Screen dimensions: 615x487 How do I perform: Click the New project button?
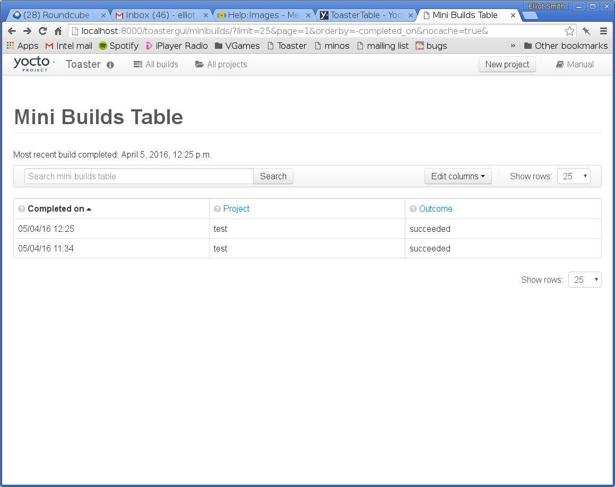[507, 65]
